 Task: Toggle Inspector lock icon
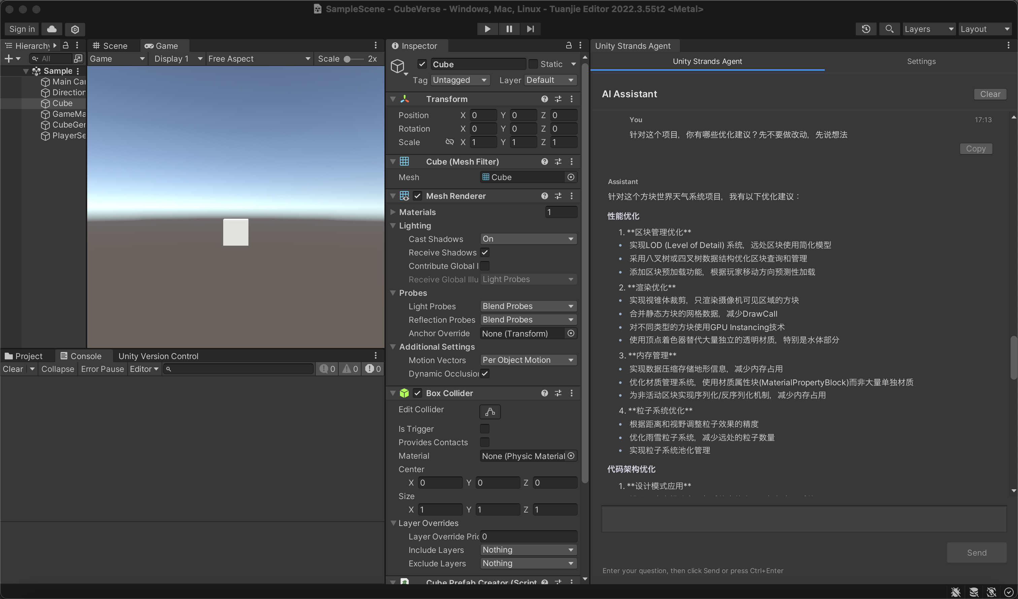568,45
